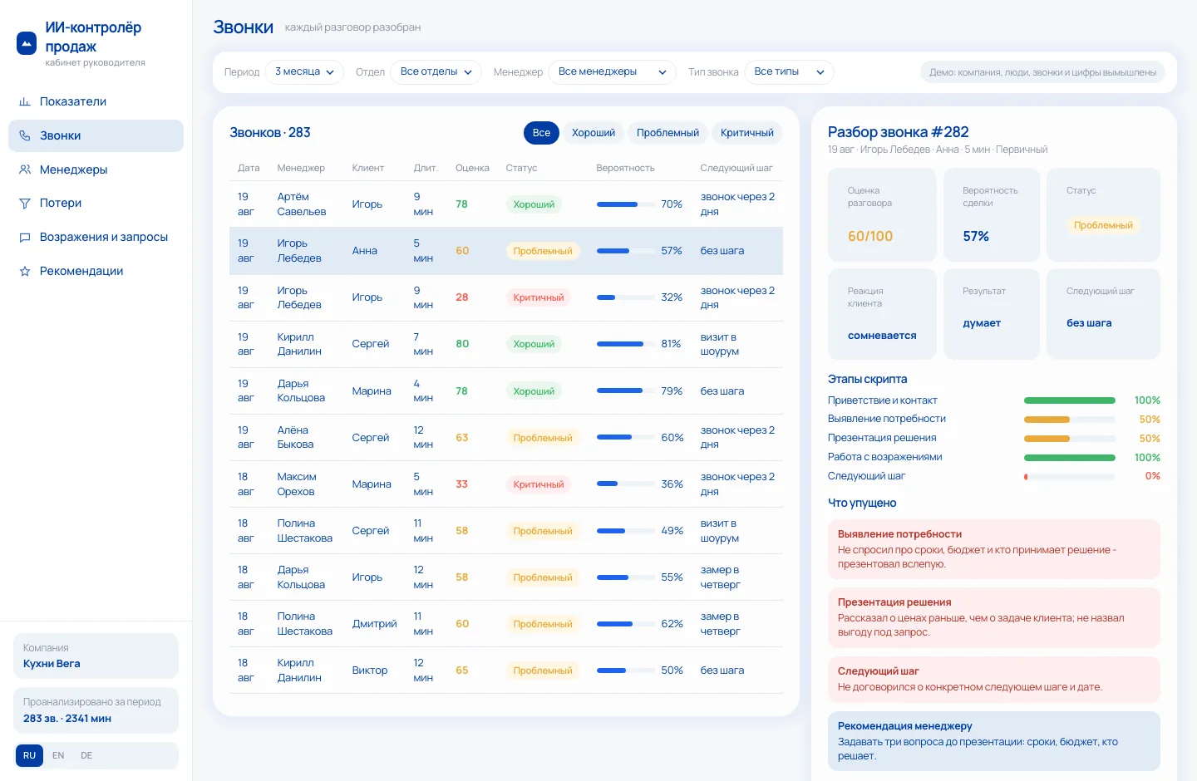
Task: Open call row for Максим Орехов
Action: pos(506,484)
